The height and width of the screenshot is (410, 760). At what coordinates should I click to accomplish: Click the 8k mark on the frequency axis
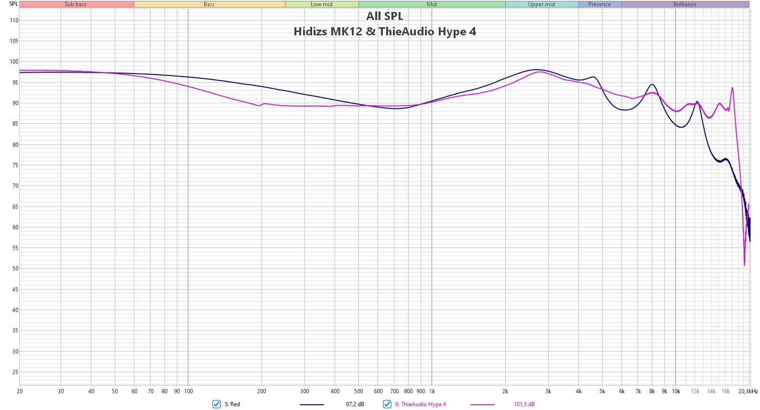coord(652,391)
